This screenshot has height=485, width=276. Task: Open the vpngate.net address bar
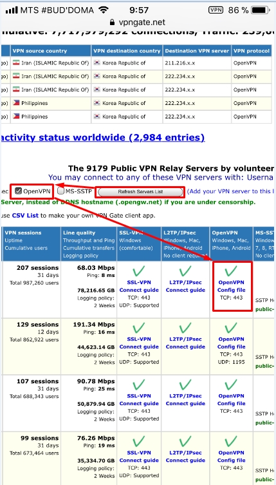point(138,23)
